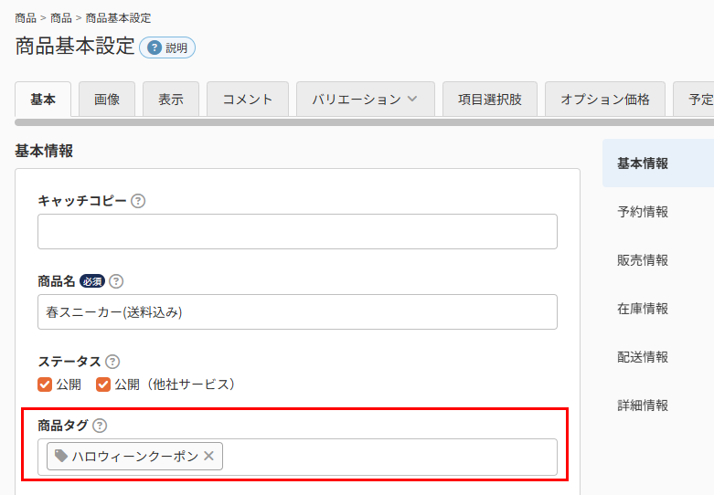Uncheck the 公開 checkbox
This screenshot has height=495, width=714.
[x=45, y=384]
